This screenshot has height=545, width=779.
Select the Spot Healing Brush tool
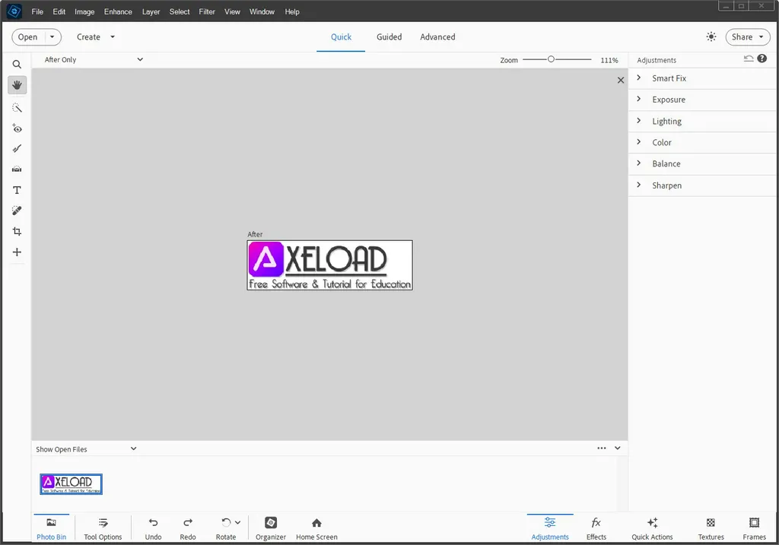(17, 211)
